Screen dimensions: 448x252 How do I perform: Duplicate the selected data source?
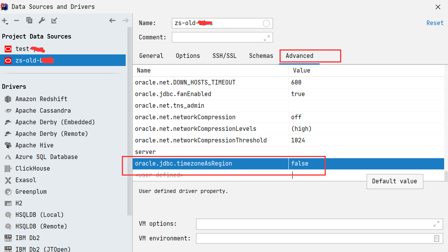click(x=29, y=20)
